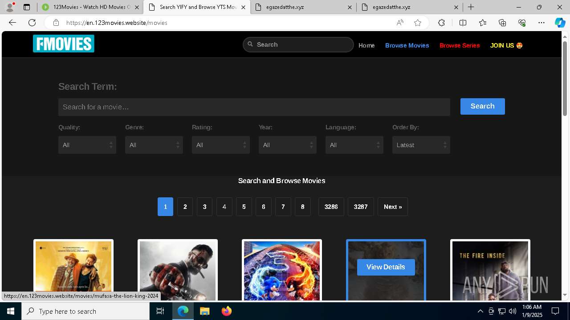Go to page 8 of results
The image size is (570, 320).
(302, 207)
